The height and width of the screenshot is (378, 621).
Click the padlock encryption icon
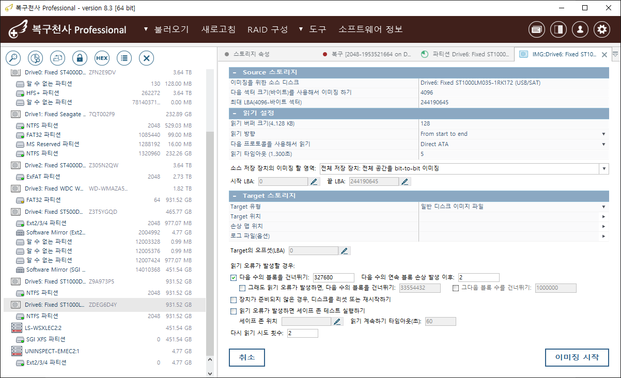coord(79,58)
